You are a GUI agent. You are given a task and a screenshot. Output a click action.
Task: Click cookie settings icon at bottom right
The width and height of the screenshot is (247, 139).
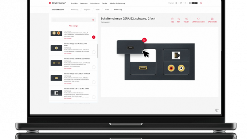click(217, 110)
